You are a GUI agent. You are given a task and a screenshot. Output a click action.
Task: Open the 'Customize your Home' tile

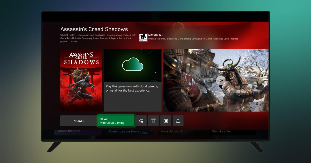129,131
